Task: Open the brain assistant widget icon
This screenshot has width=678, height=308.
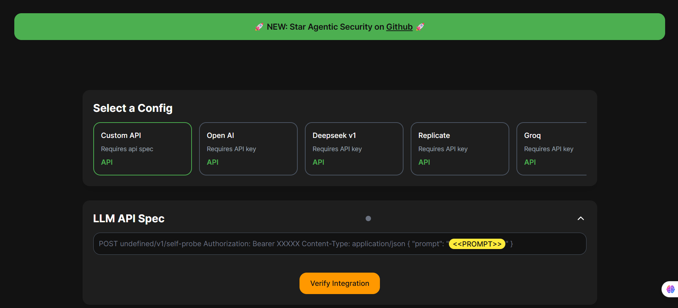Action: pos(670,289)
